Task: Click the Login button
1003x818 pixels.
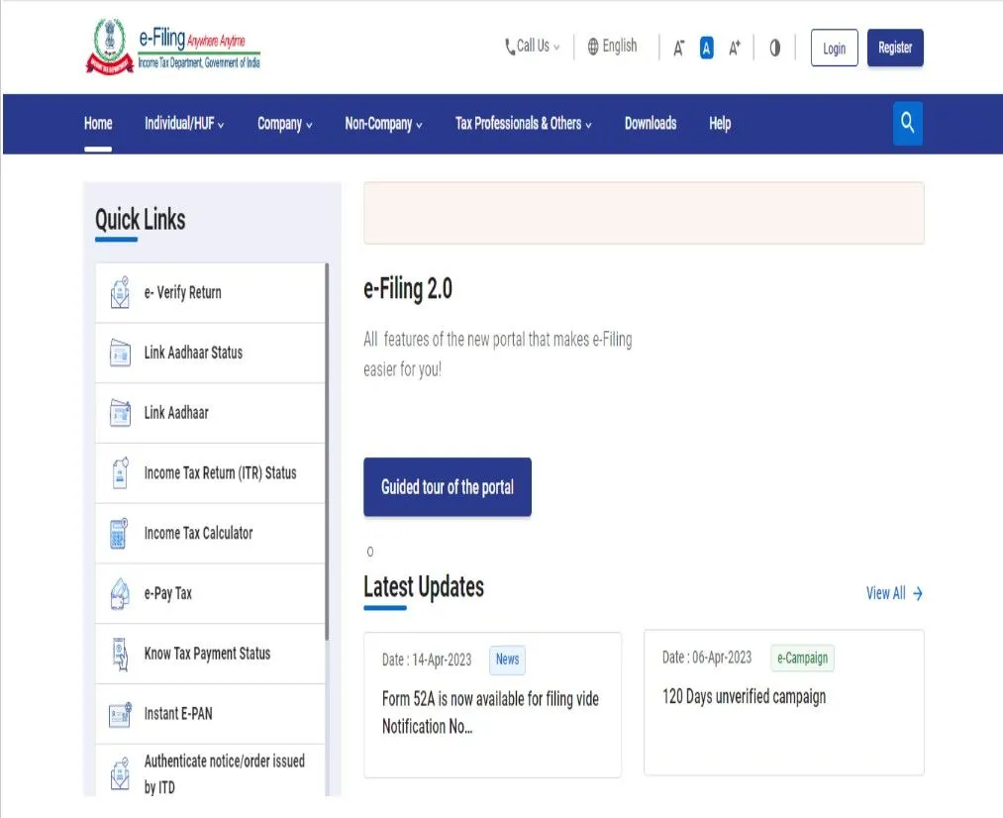Action: pyautogui.click(x=834, y=49)
